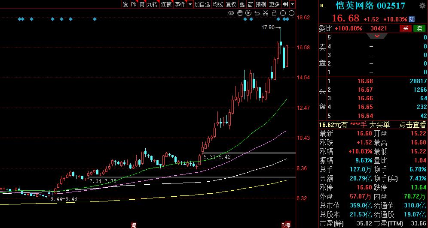Select the scissors cut tool
The image size is (428, 228).
point(266,13)
